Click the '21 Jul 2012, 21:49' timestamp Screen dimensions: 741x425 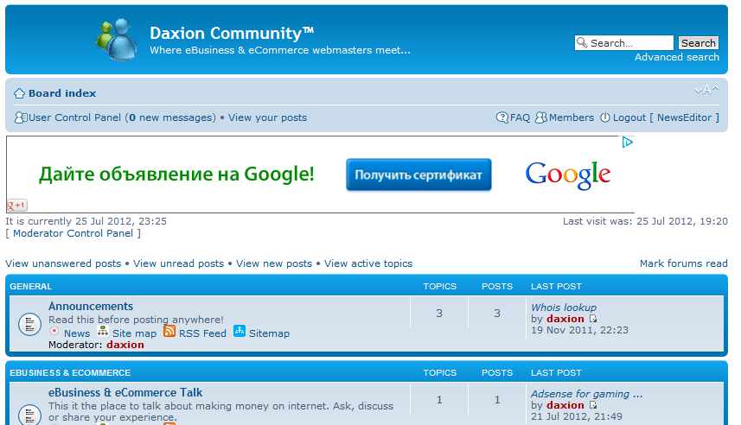point(577,416)
